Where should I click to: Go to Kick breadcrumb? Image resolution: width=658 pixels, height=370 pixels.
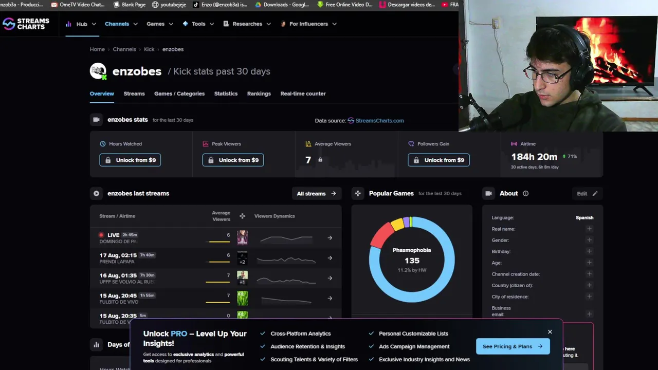coord(149,49)
